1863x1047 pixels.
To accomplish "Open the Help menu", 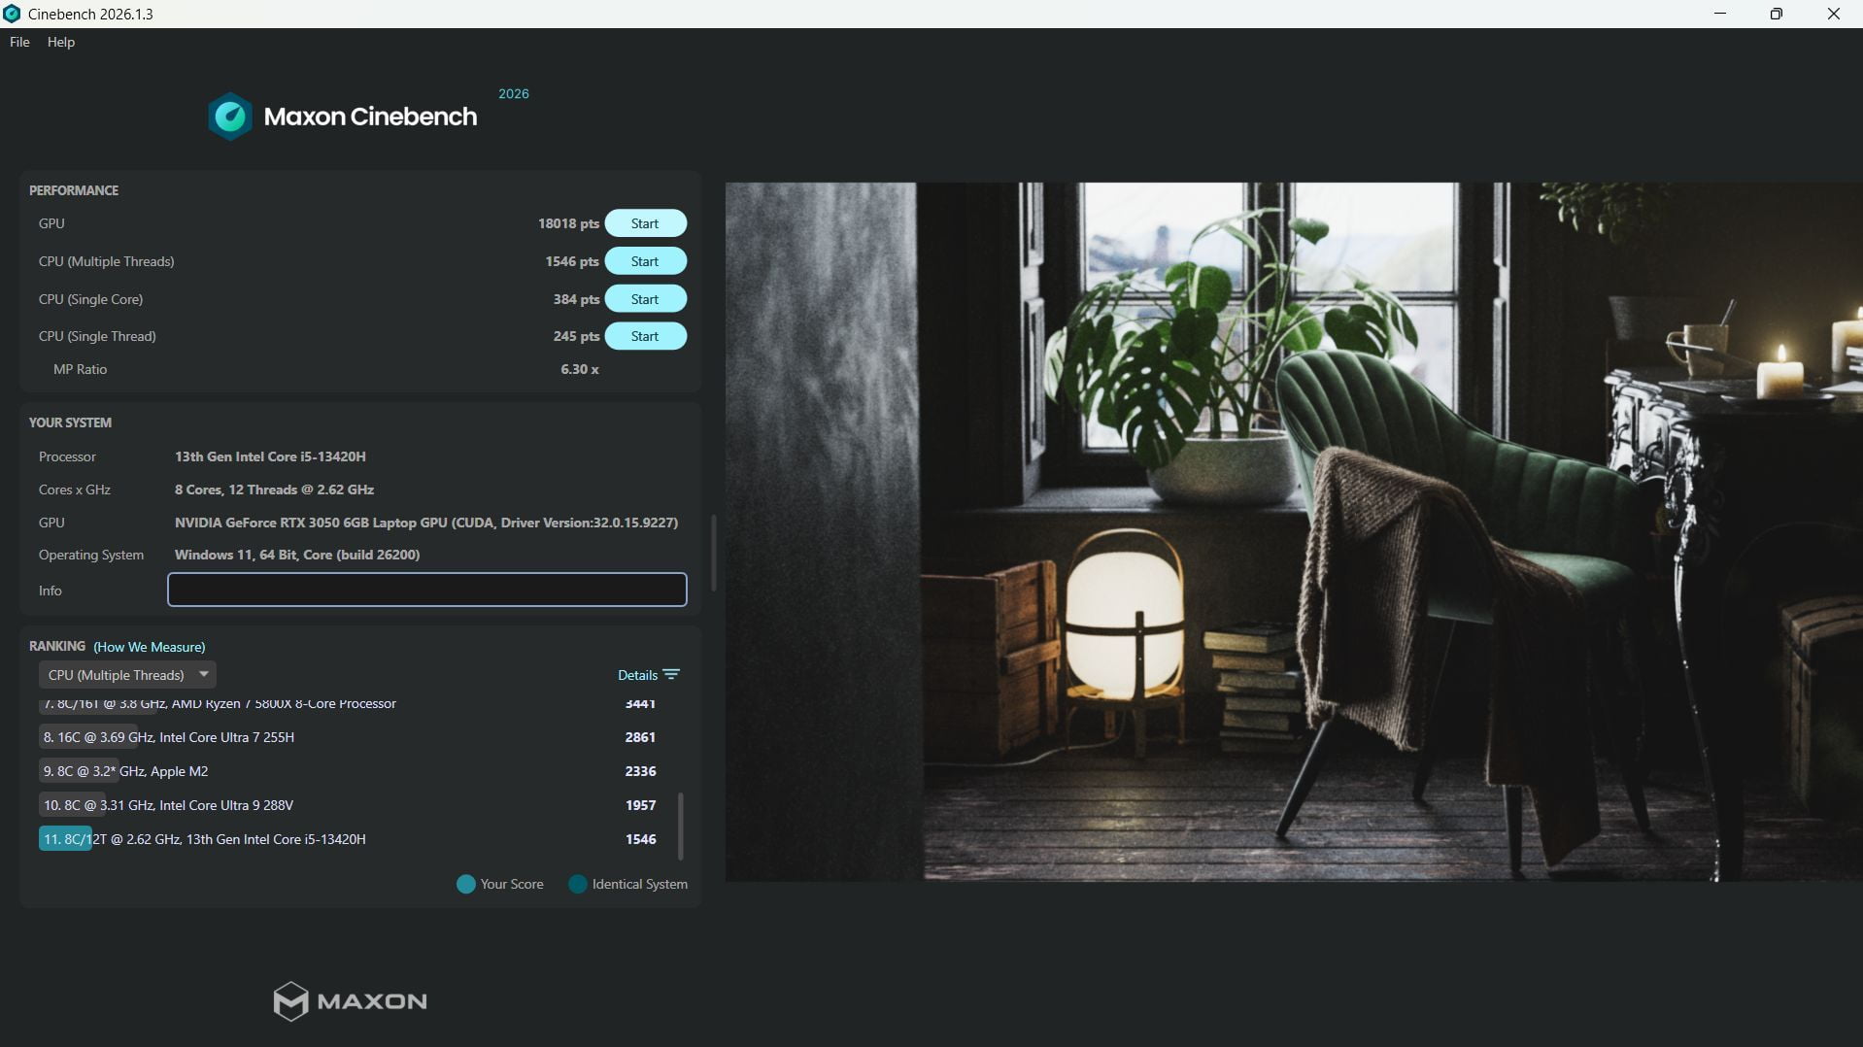I will tap(61, 42).
